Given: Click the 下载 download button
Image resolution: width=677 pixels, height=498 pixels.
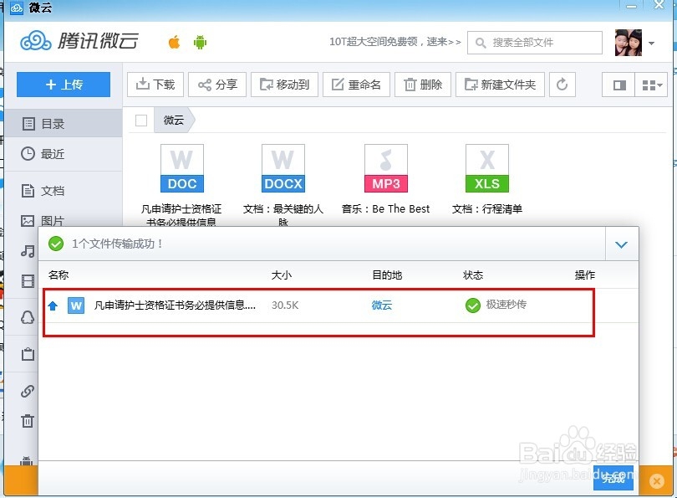Looking at the screenshot, I should (155, 85).
